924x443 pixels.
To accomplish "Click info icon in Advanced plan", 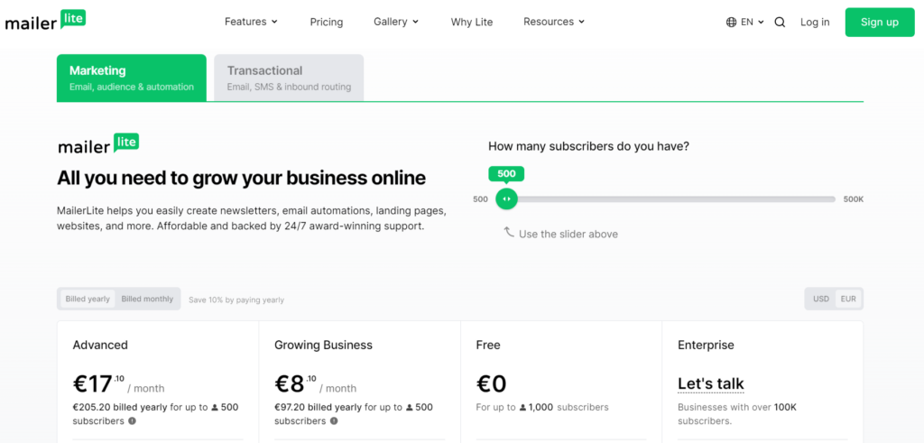I will click(132, 421).
